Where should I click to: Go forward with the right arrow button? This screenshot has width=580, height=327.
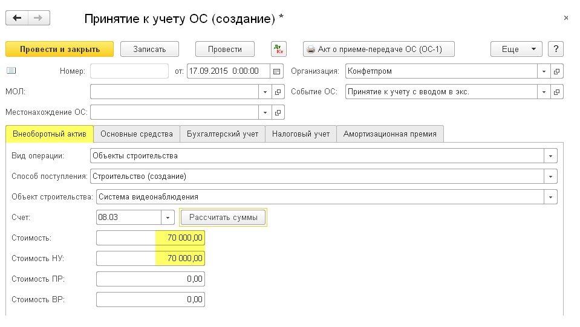(x=39, y=18)
